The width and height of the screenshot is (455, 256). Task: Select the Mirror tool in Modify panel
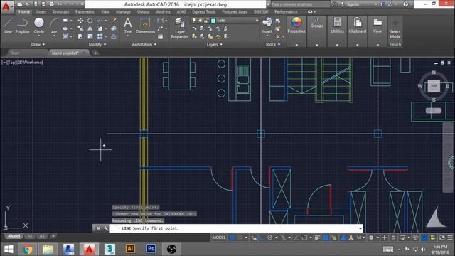click(x=90, y=28)
